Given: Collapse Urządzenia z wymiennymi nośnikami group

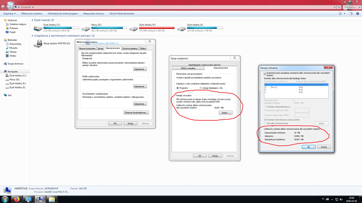Looking at the screenshot, I should (33, 36).
